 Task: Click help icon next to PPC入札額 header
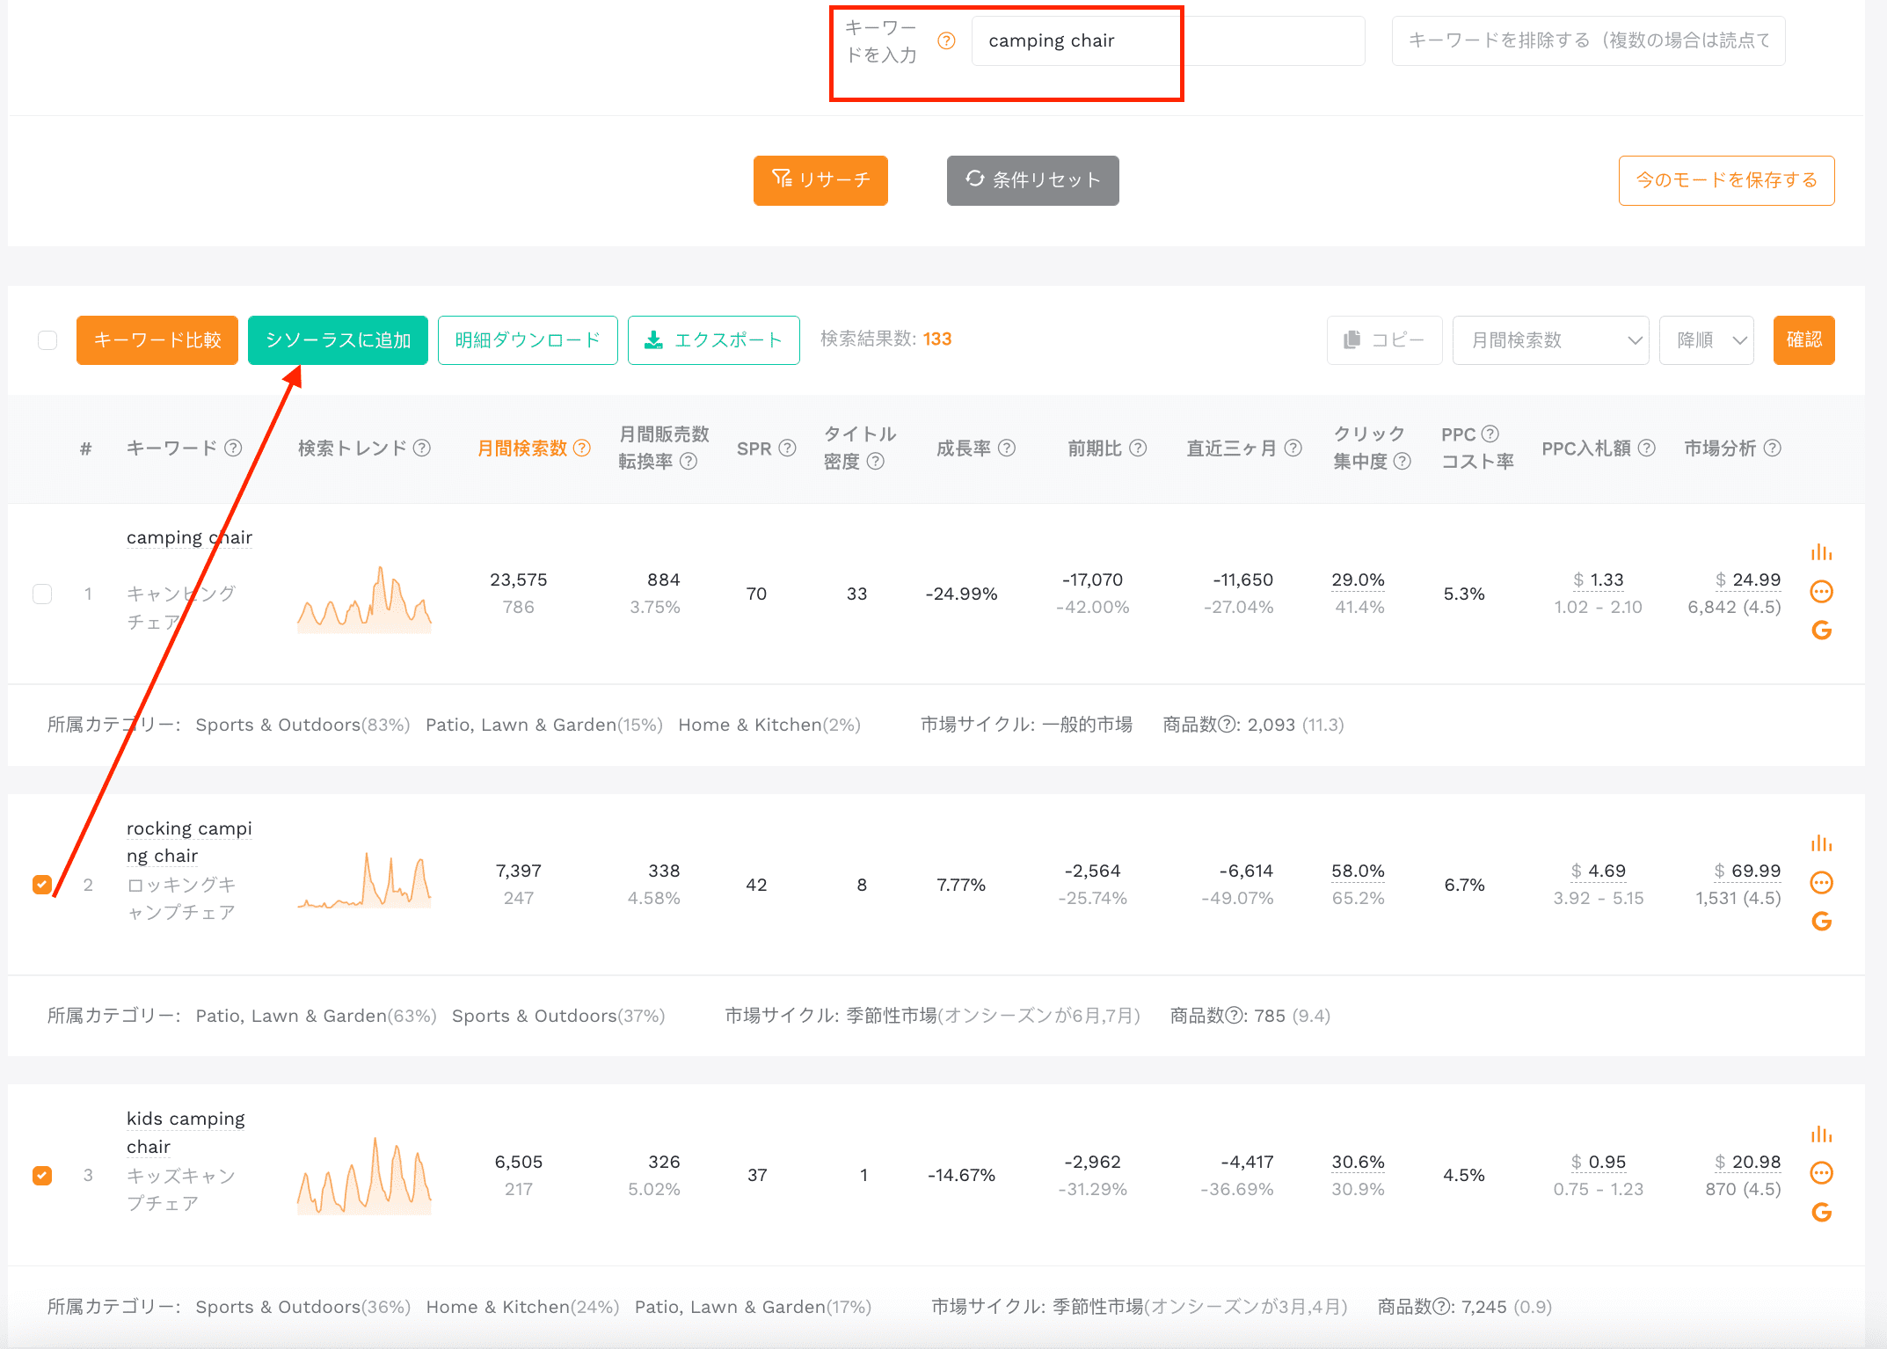[x=1646, y=448]
